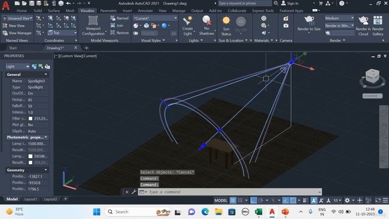Viewport: 389px width, 219px height.
Task: Click the No Shadows icon
Action: coord(207,20)
